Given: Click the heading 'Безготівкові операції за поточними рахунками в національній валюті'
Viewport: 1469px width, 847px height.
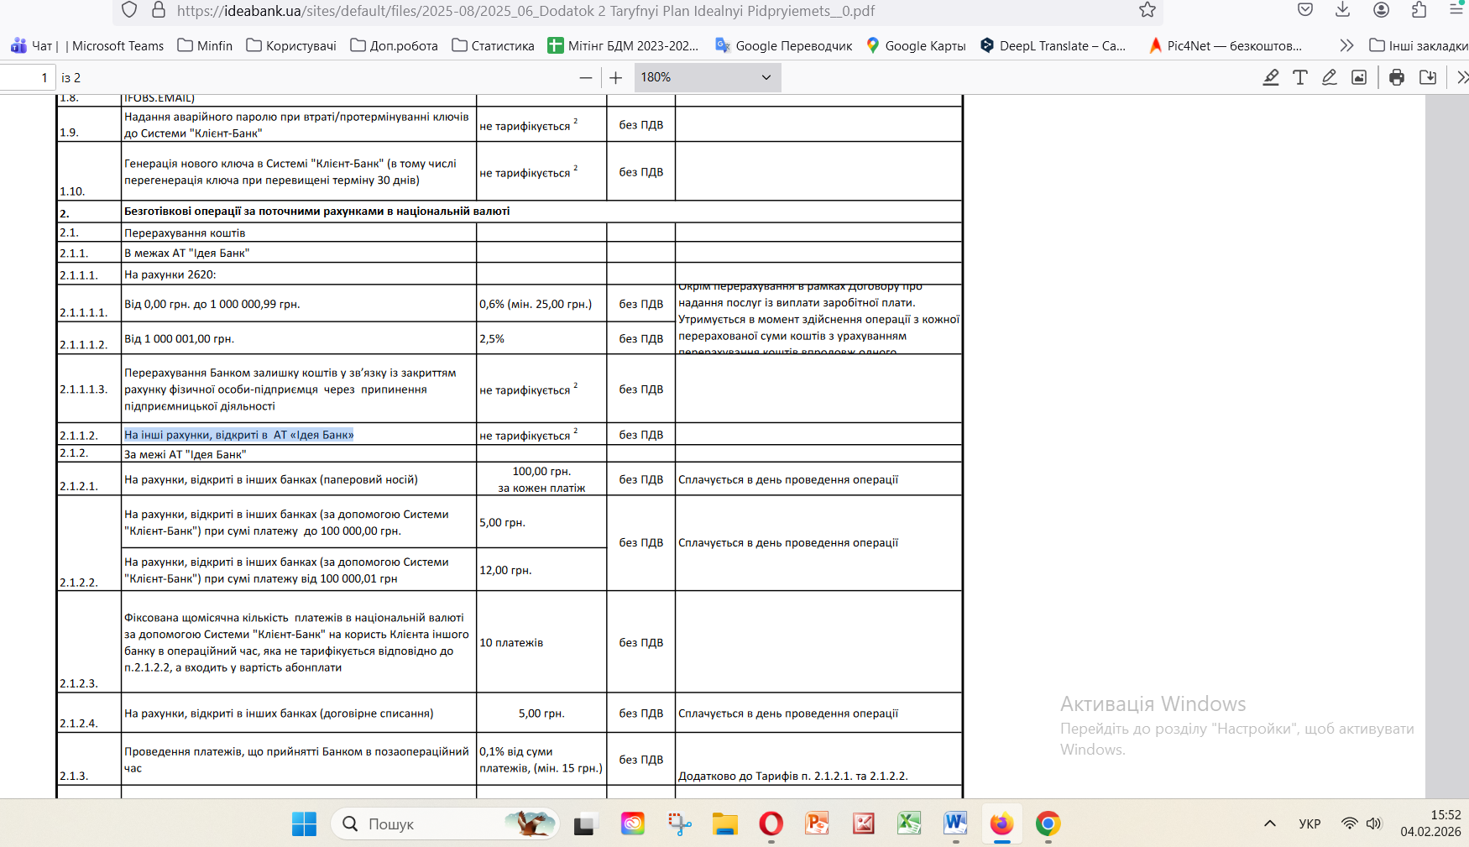Looking at the screenshot, I should tap(317, 211).
